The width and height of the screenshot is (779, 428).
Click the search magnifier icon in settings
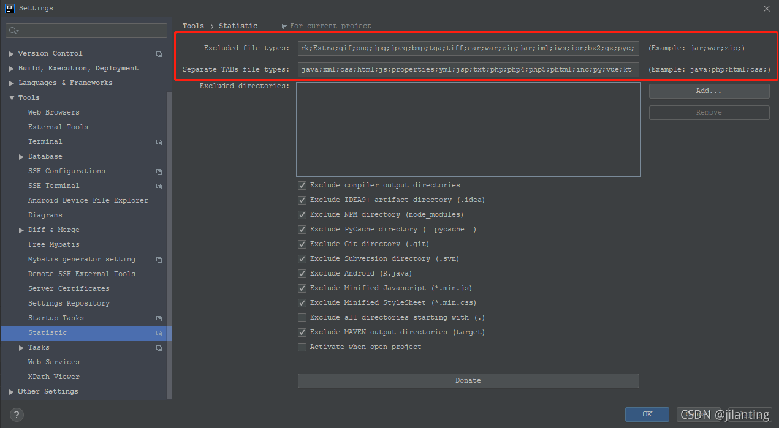point(13,31)
